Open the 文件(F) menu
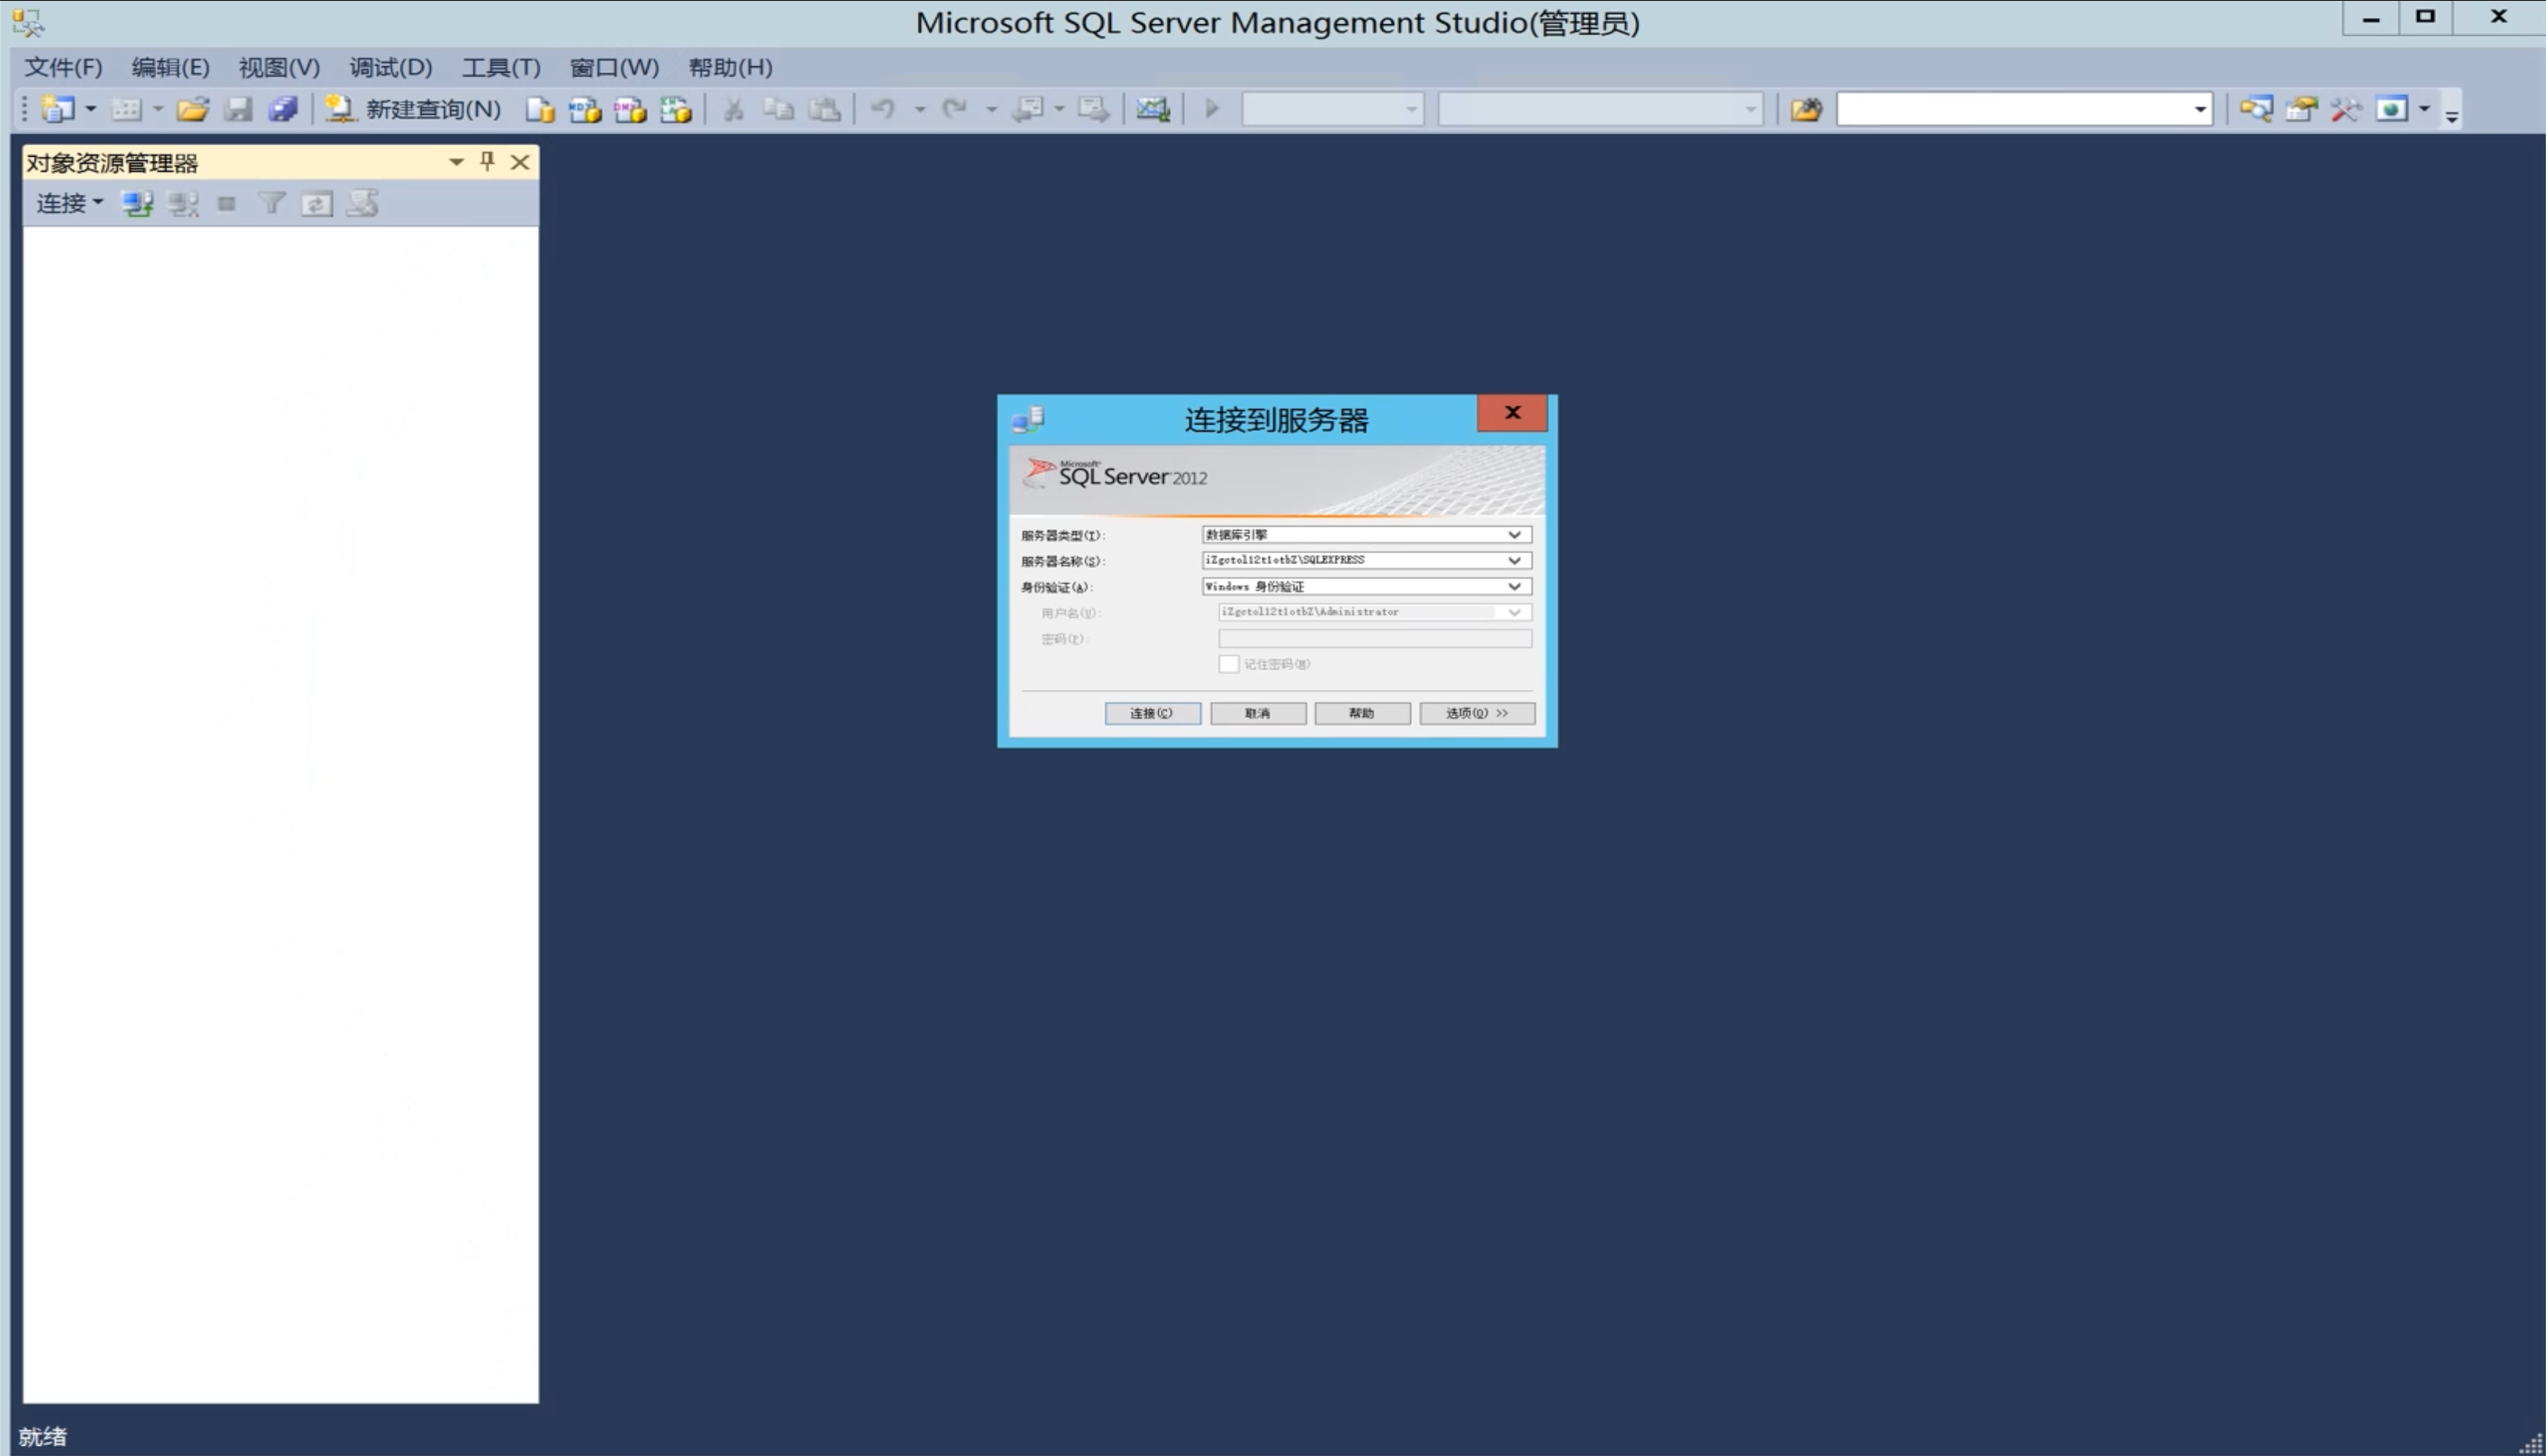The image size is (2546, 1456). 63,68
